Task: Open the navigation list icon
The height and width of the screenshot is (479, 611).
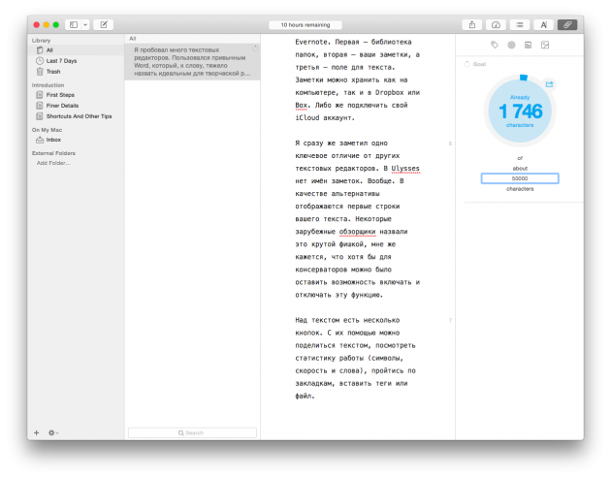Action: pyautogui.click(x=520, y=24)
